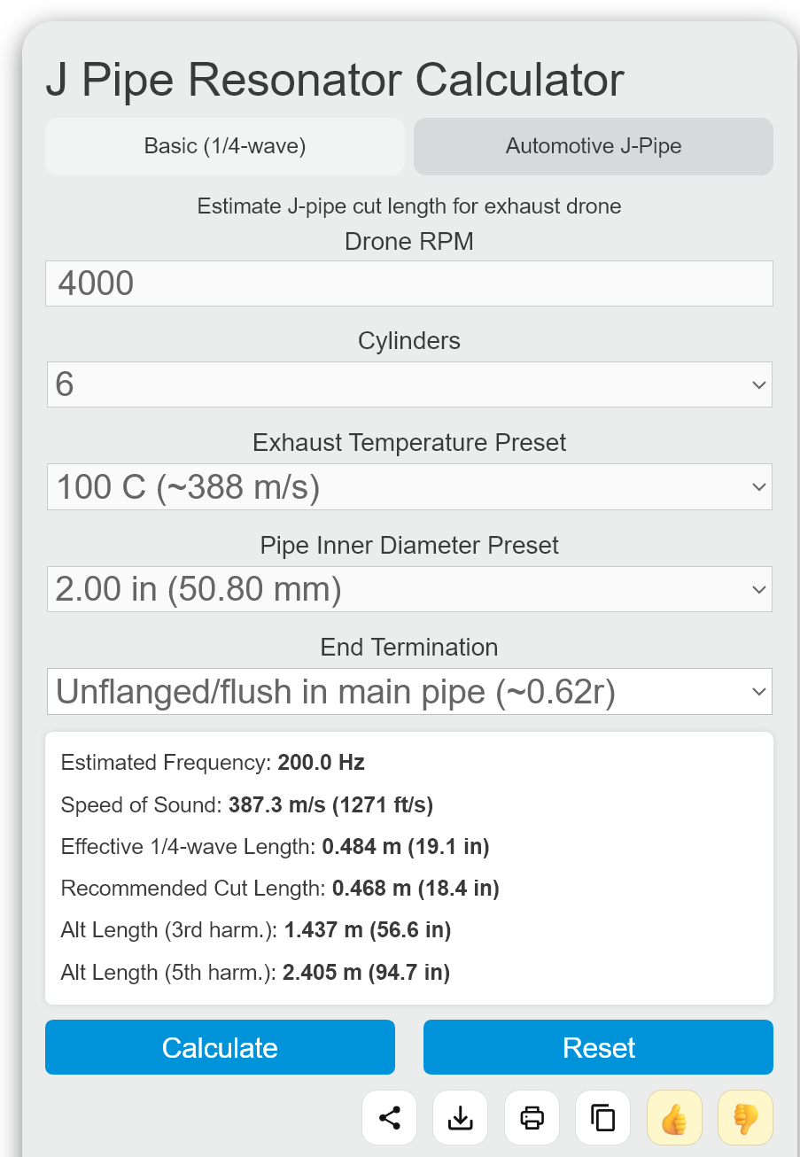Click the download results icon

461,1117
